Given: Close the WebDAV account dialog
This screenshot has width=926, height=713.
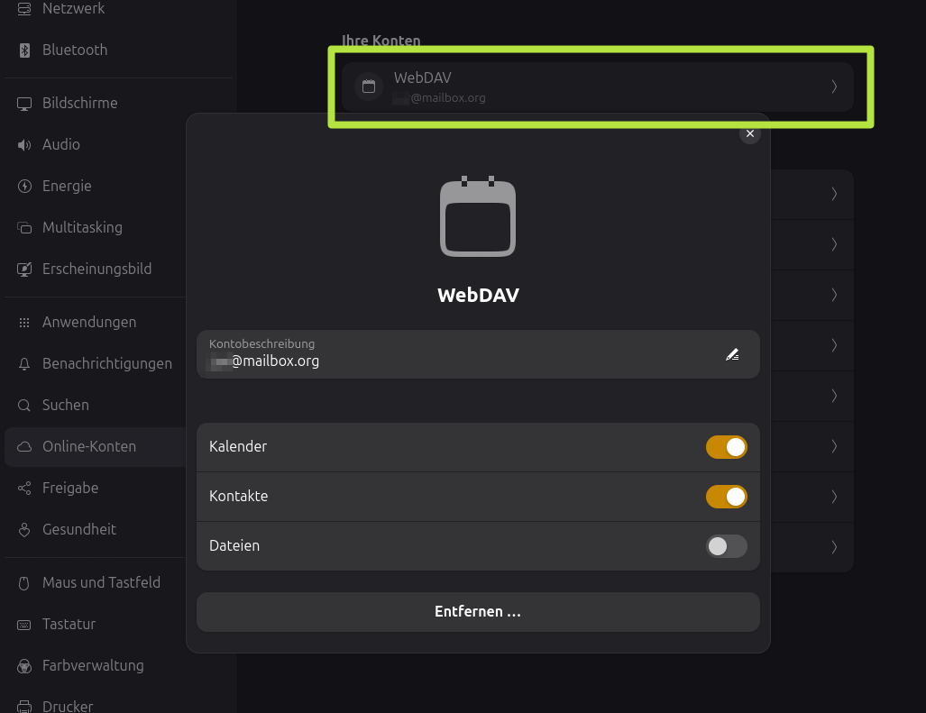Looking at the screenshot, I should 750,133.
